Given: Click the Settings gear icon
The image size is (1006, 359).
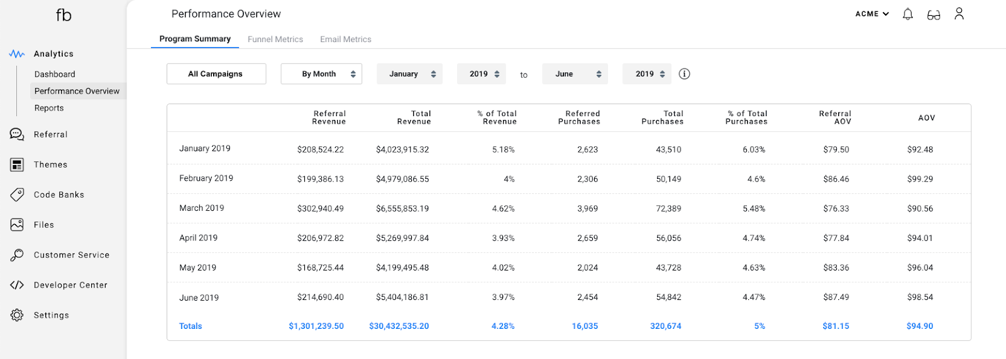Looking at the screenshot, I should tap(17, 315).
